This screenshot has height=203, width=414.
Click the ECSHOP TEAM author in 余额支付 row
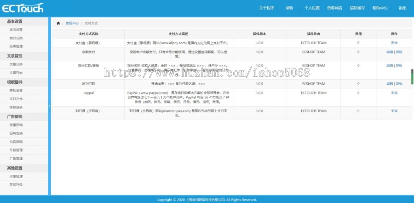point(313,52)
